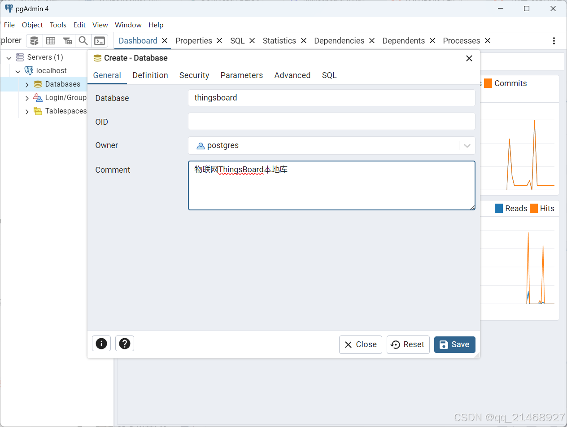The height and width of the screenshot is (427, 567).
Task: Open the Query Tool toolbar icon
Action: [x=35, y=41]
